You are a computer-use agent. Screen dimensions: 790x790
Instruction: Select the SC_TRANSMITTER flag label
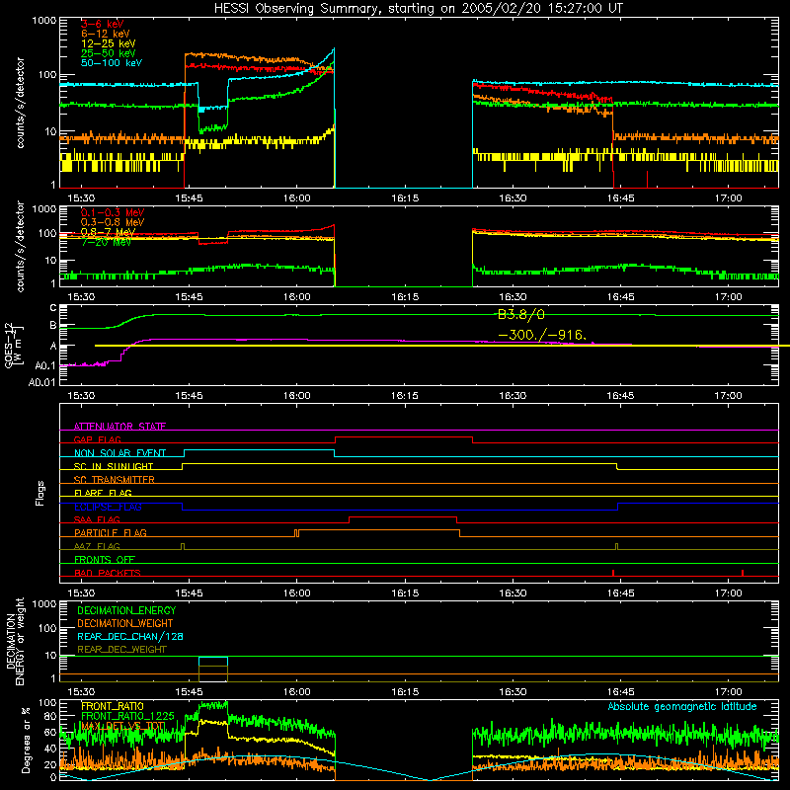coord(114,480)
